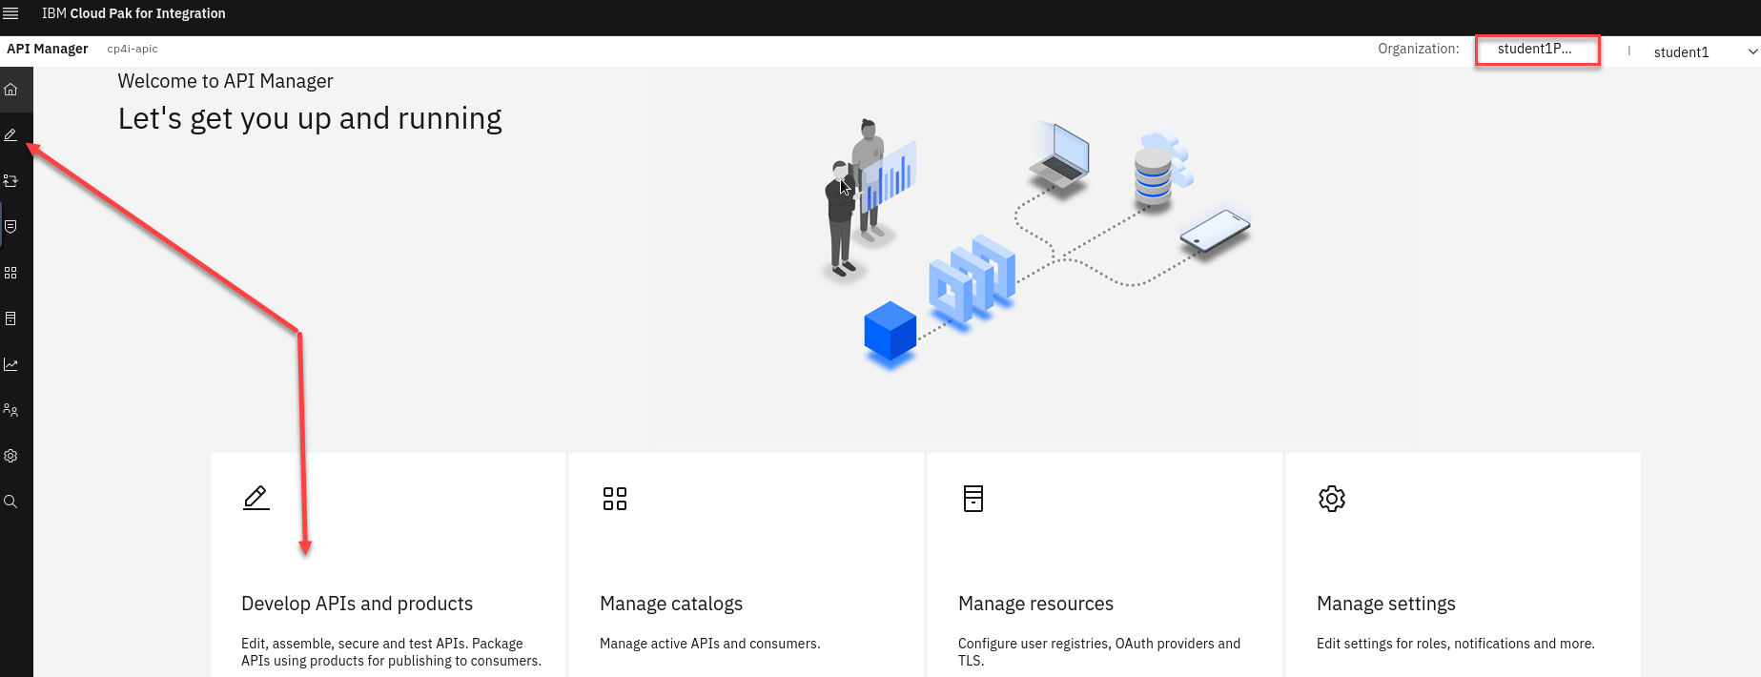Open Settings via the sidebar gear icon
This screenshot has width=1761, height=677.
tap(11, 456)
